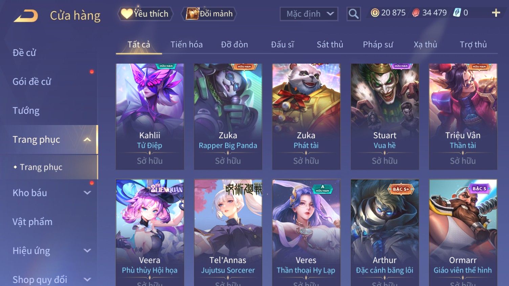Switch to the Sát thủ tab

click(330, 44)
